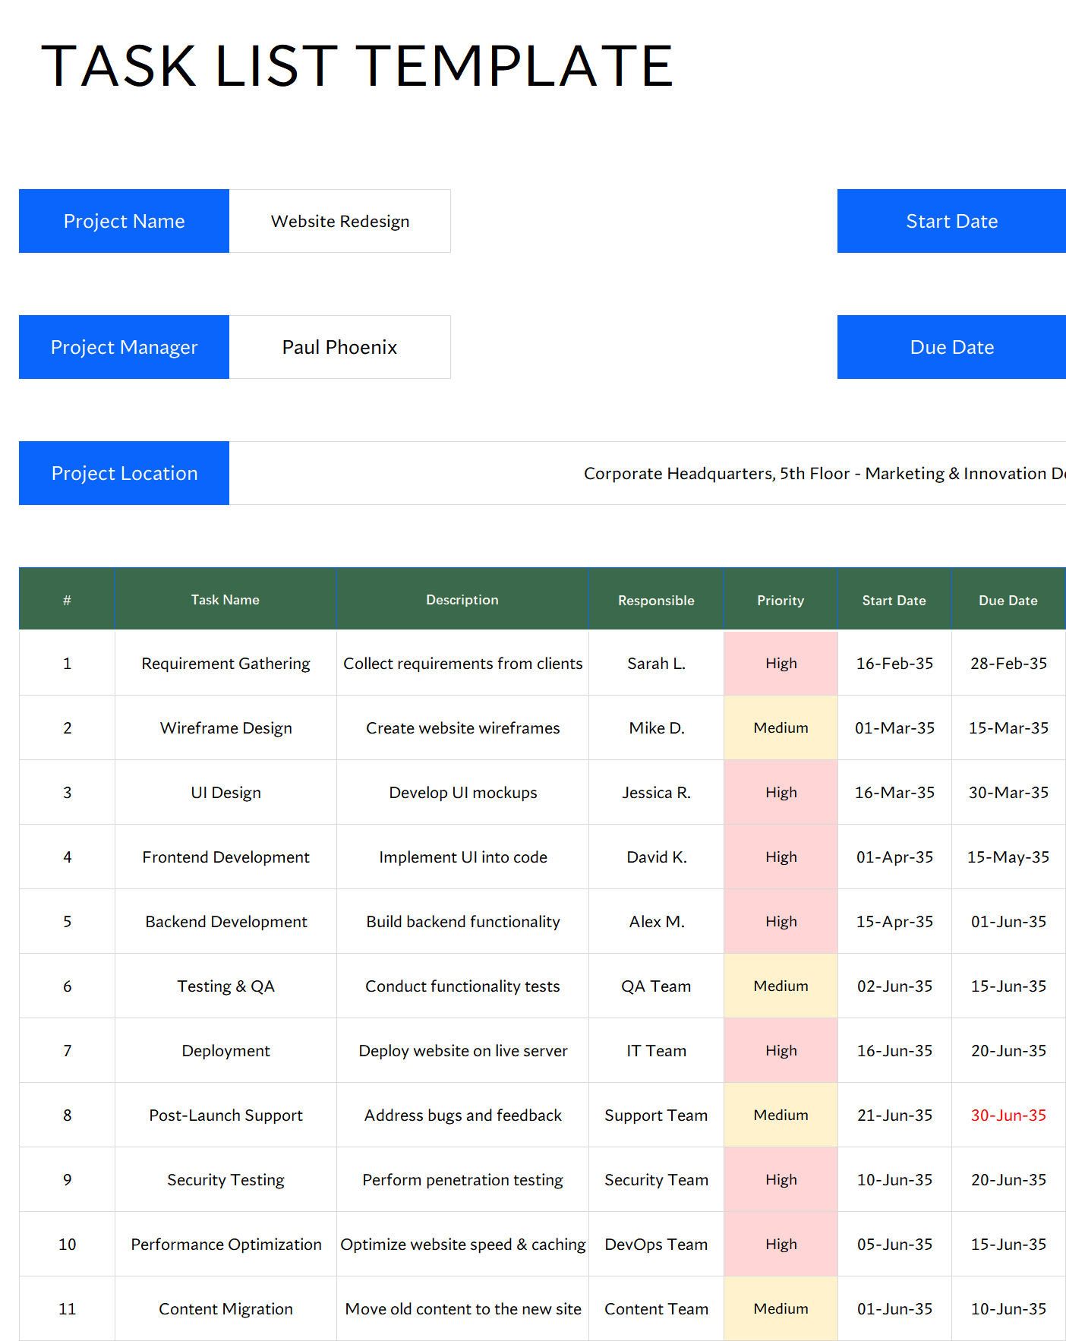Click the 10-Jun-35 due date cell
The width and height of the screenshot is (1066, 1341).
pos(1008,1309)
